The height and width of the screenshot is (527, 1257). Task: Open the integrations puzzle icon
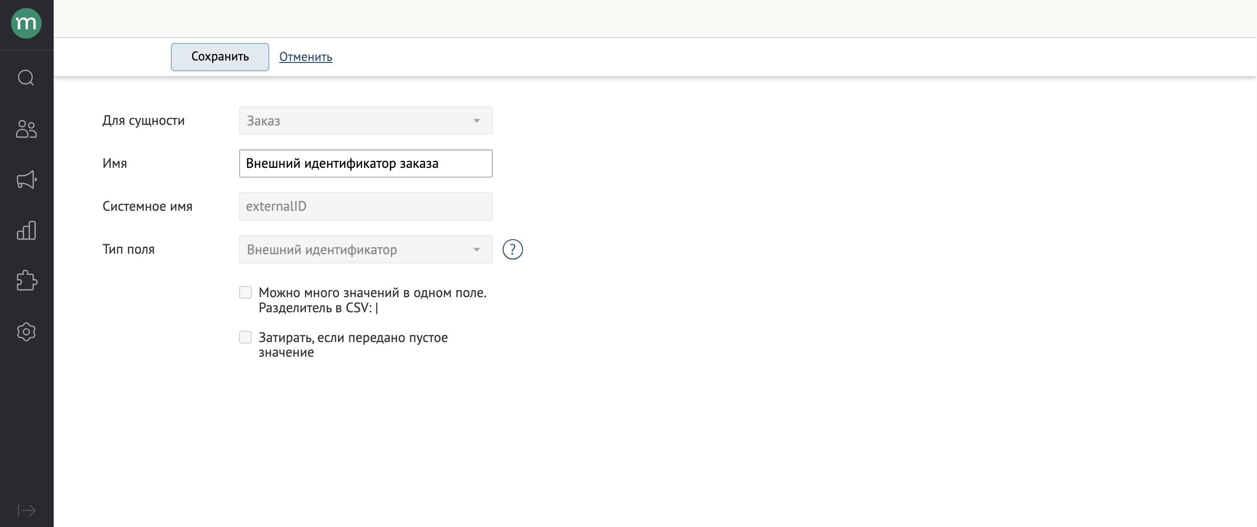pos(26,281)
